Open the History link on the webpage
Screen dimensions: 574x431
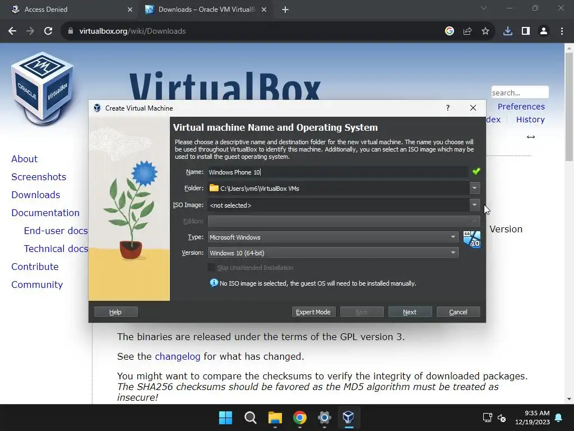pyautogui.click(x=530, y=120)
